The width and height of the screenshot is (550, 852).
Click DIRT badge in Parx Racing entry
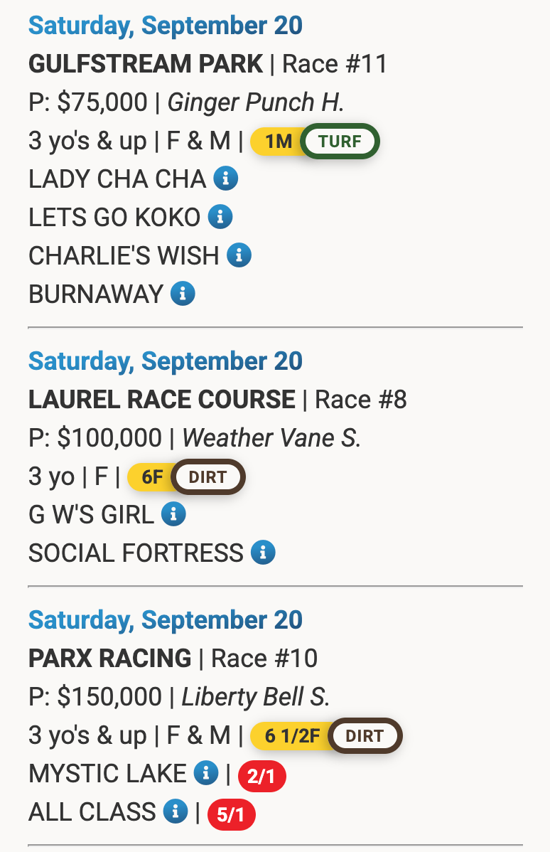[x=365, y=735]
